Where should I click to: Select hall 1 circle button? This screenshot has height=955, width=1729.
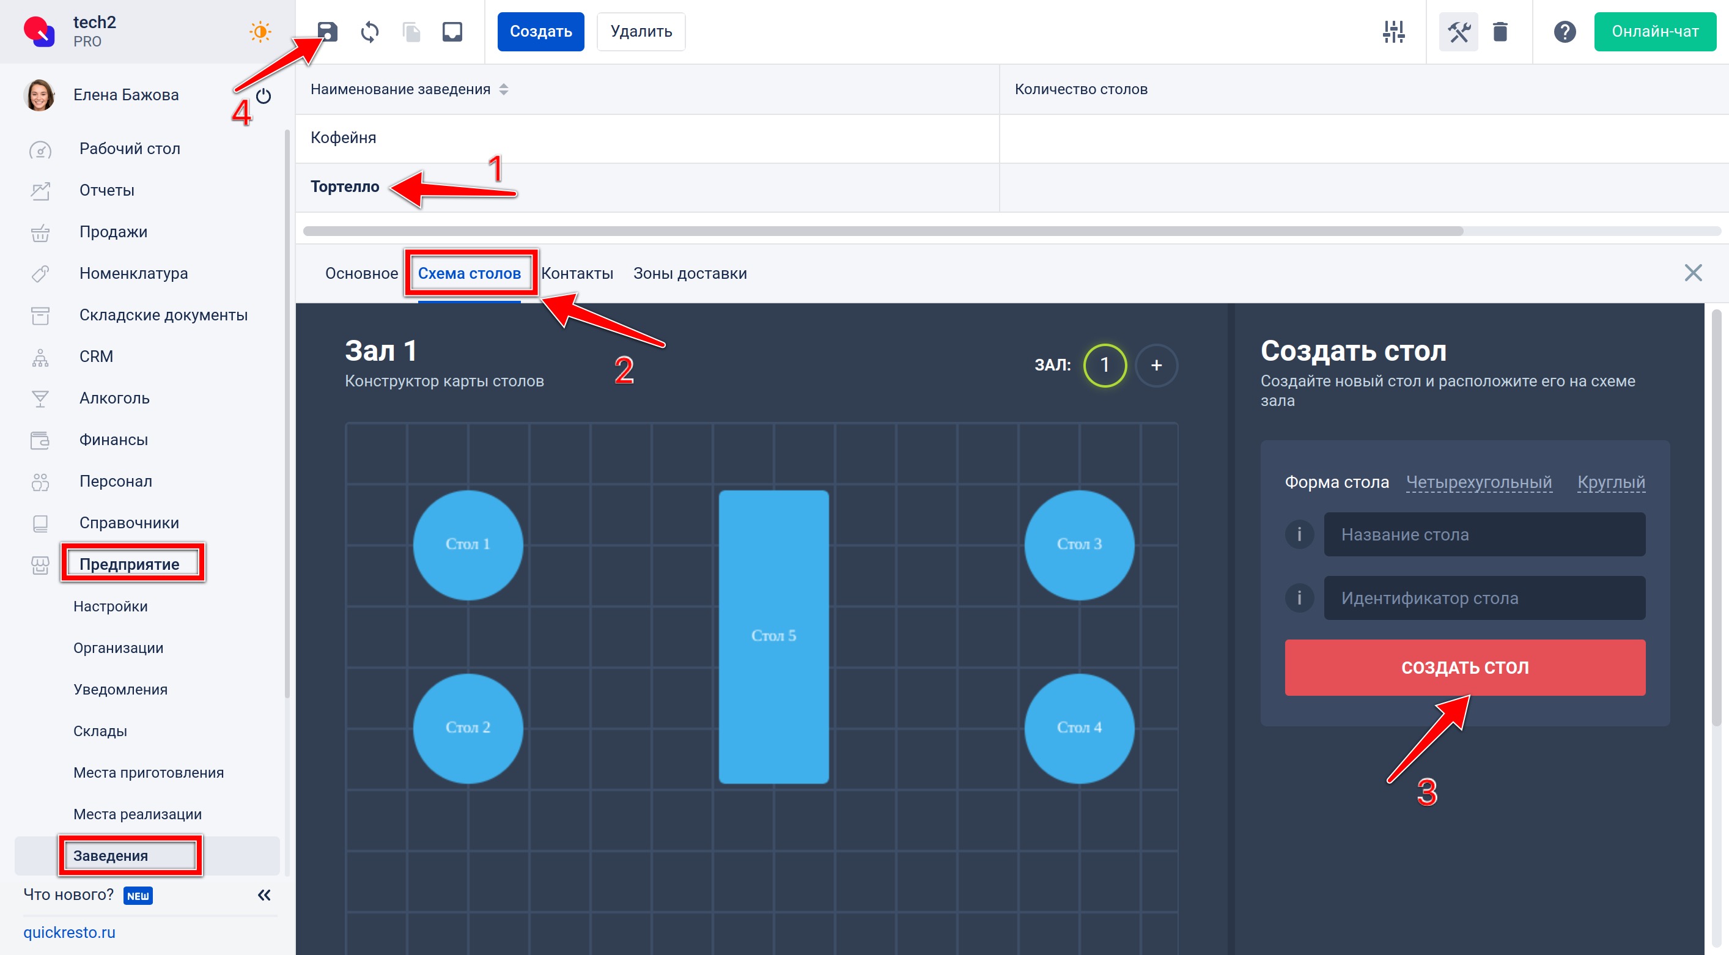(x=1105, y=365)
